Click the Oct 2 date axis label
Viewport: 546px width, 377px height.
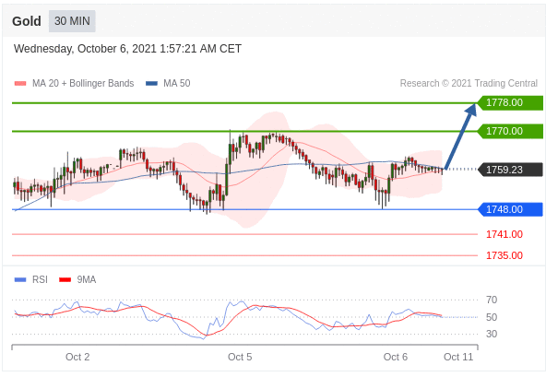[77, 357]
